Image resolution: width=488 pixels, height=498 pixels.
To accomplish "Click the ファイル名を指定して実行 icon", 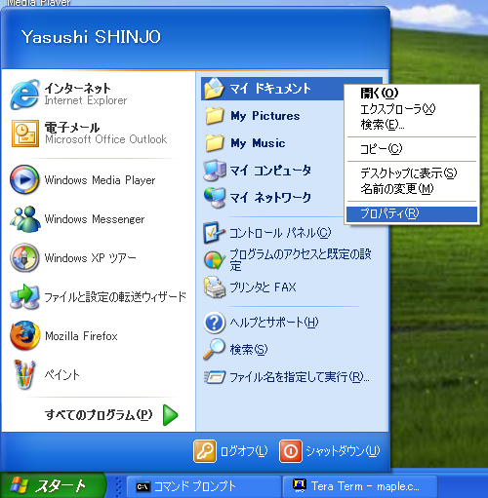I will (215, 377).
